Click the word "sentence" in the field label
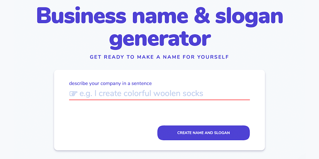 pyautogui.click(x=142, y=83)
